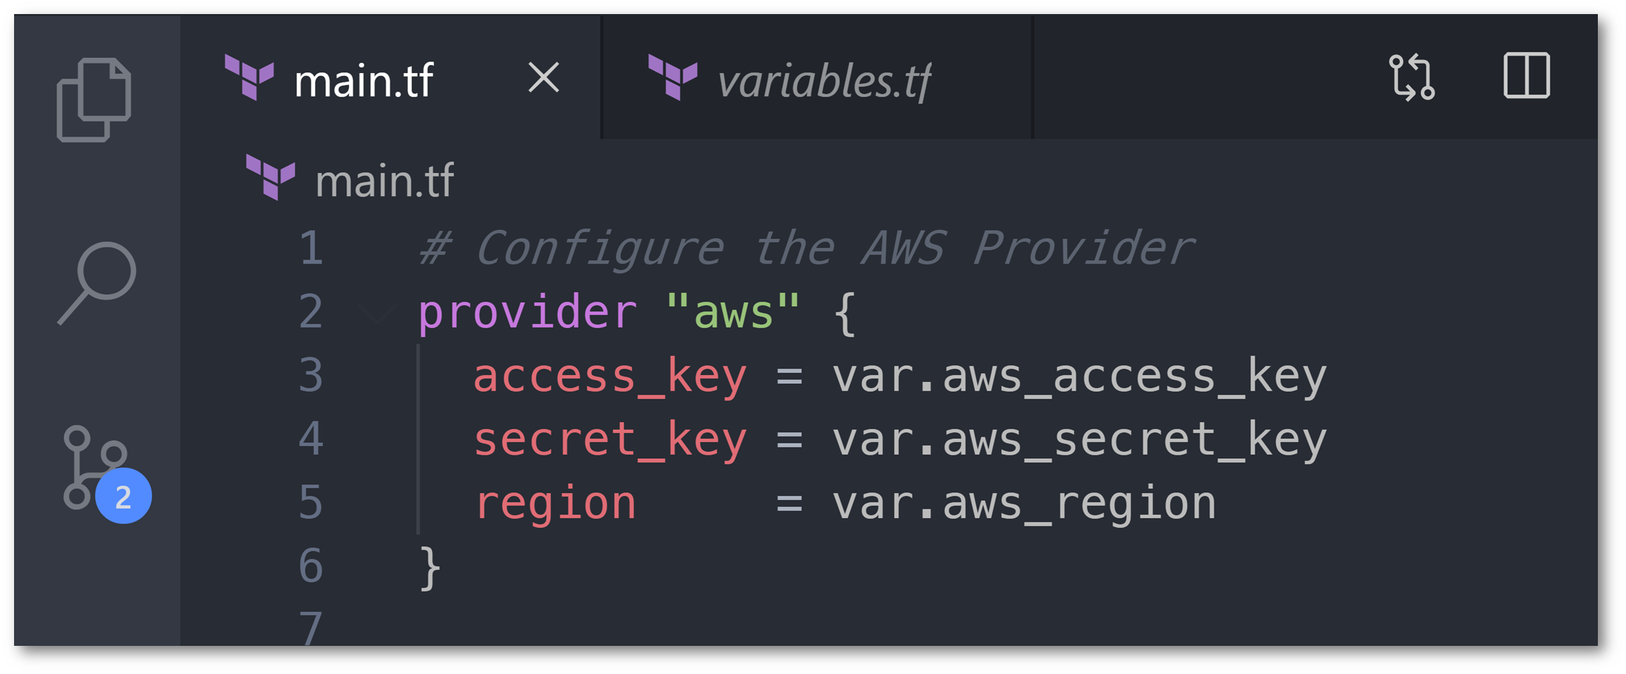
Task: Switch to the variables.tf tab
Action: tap(823, 80)
